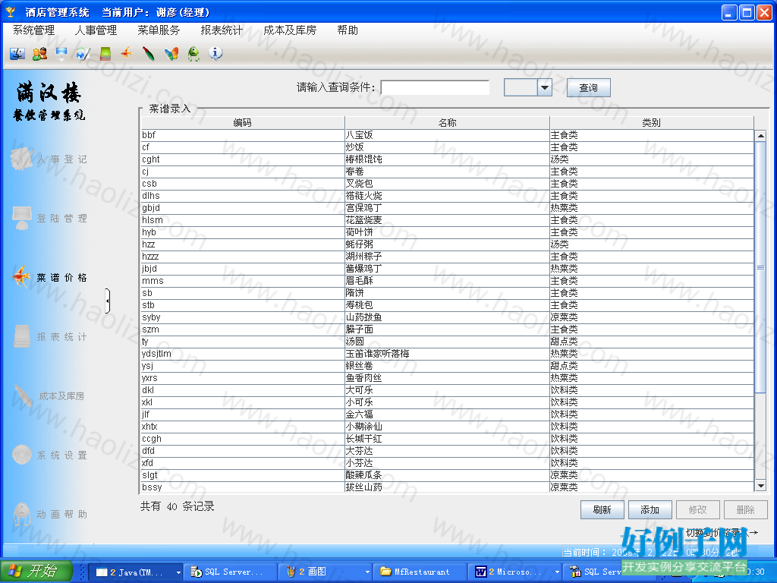The image size is (777, 583).
Task: Switch to Java taskbar item
Action: pos(137,572)
